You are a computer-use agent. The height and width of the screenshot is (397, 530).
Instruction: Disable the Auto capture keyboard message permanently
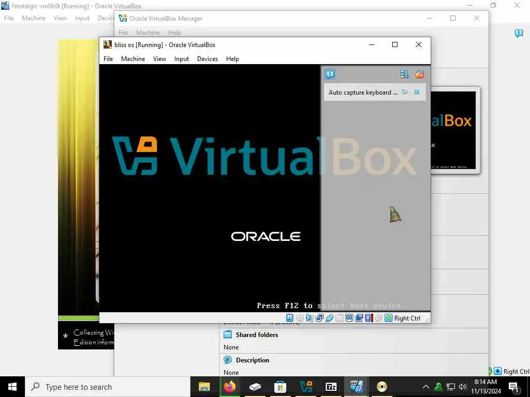[405, 92]
